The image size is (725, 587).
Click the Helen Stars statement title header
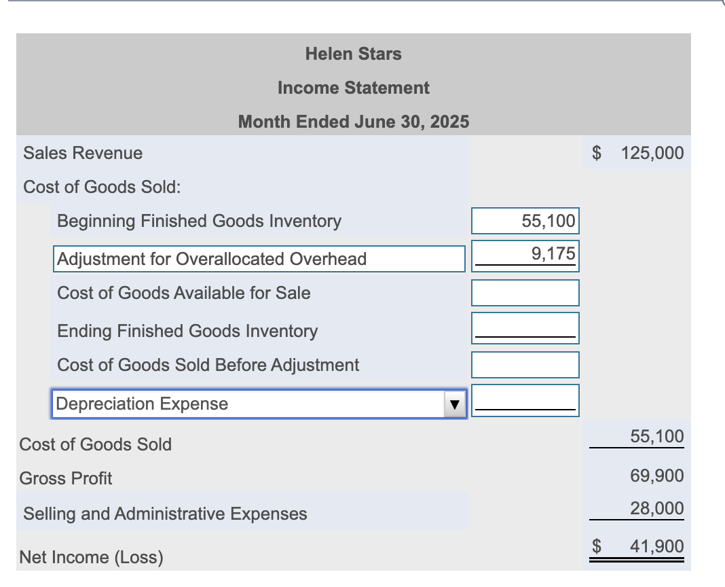pos(353,54)
